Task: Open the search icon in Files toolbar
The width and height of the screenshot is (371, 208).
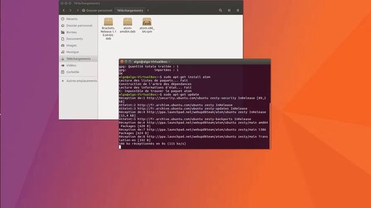Action: tap(220, 10)
